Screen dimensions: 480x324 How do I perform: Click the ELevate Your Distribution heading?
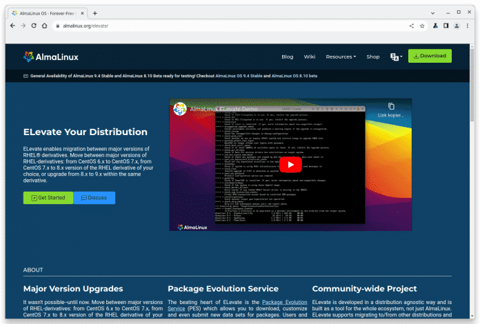point(86,132)
